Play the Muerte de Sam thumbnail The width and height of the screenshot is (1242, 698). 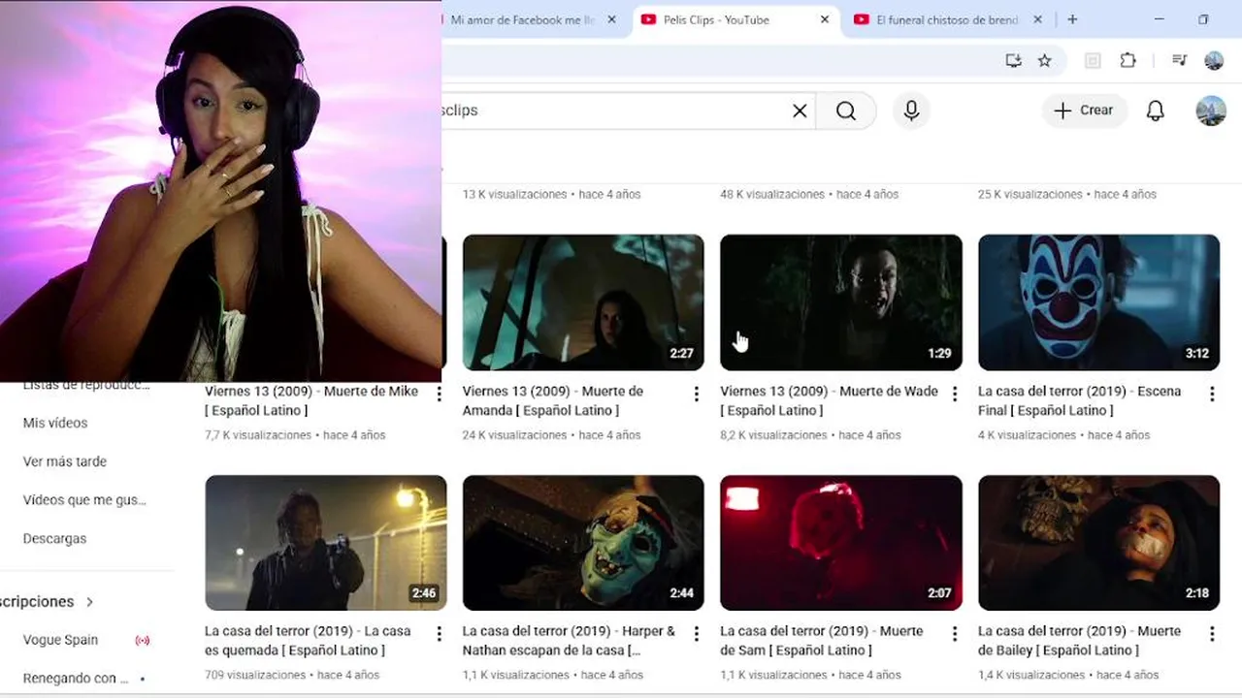coord(841,543)
